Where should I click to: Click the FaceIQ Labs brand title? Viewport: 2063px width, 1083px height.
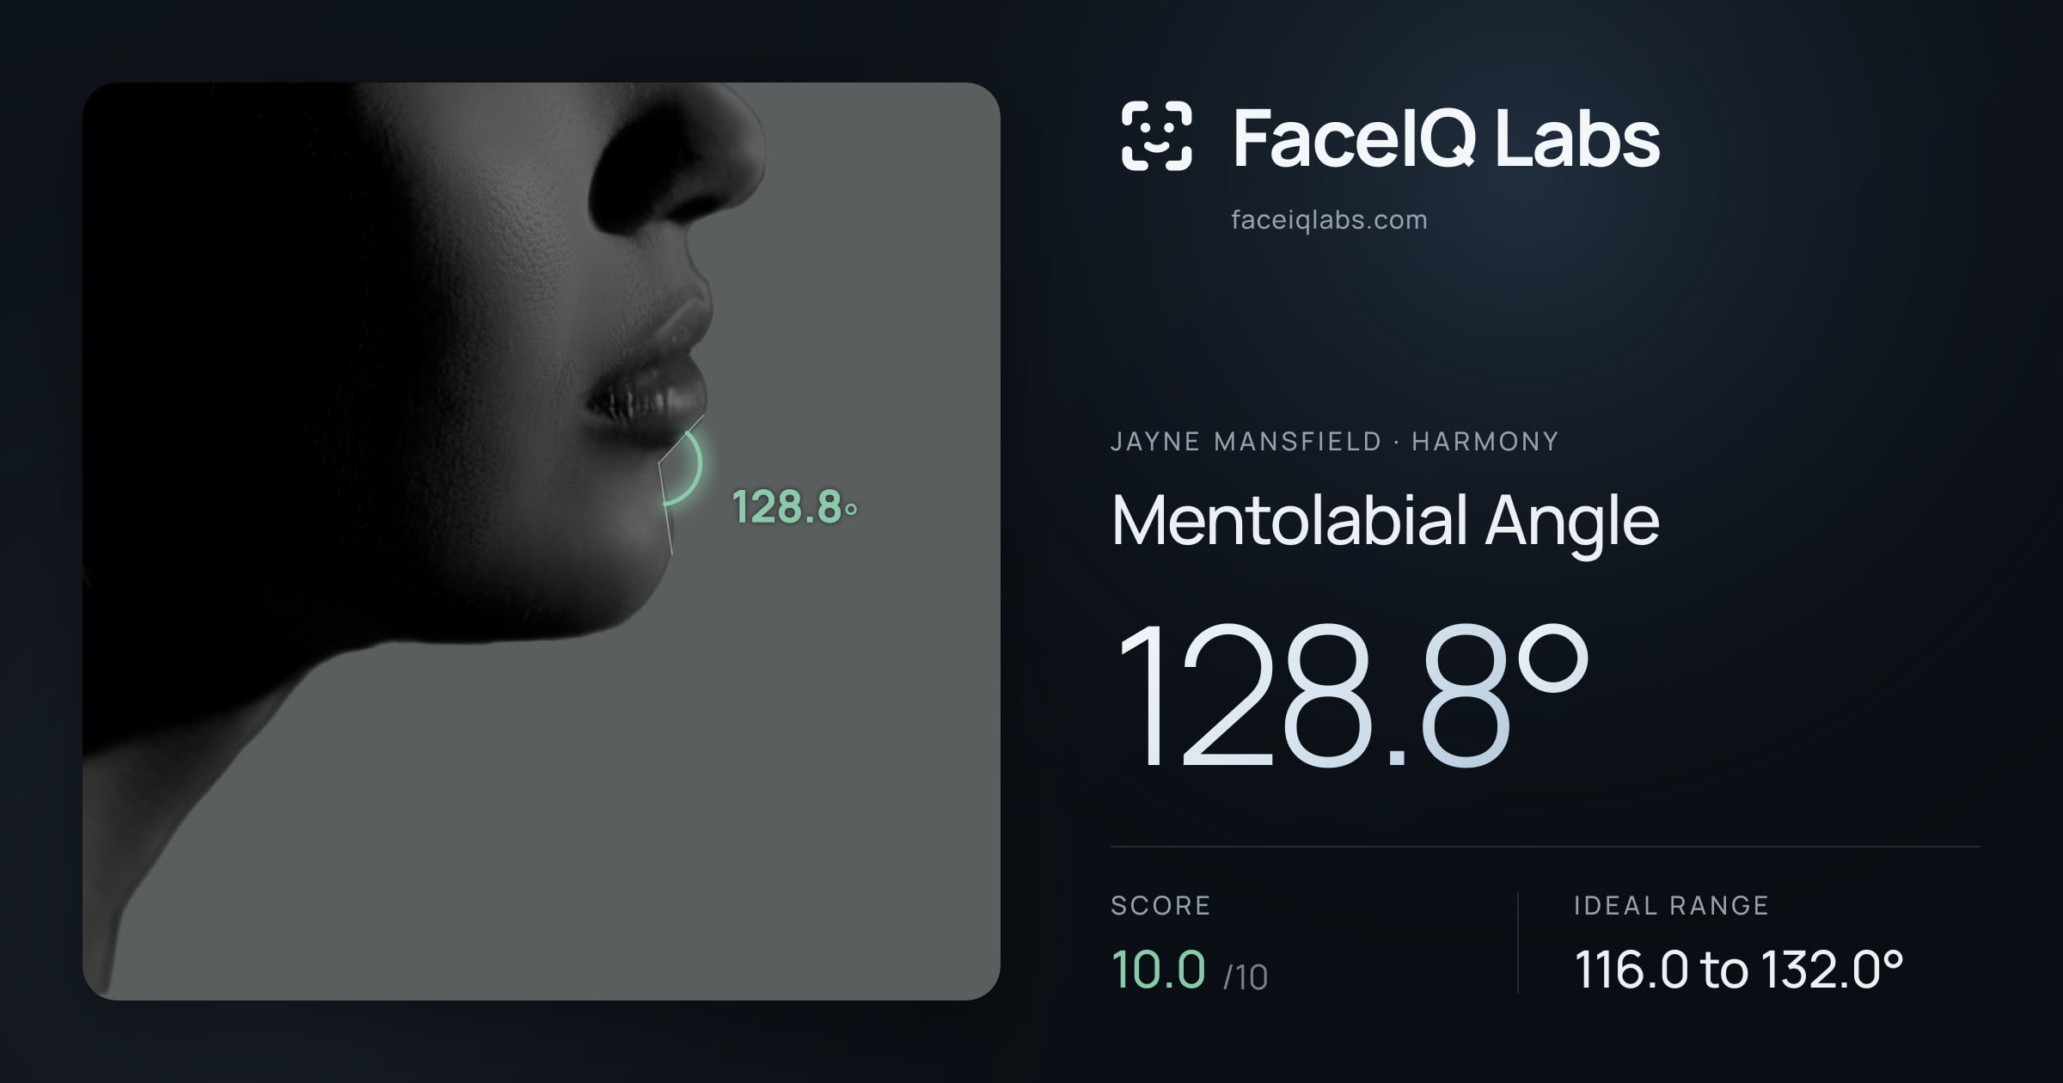(x=1446, y=138)
